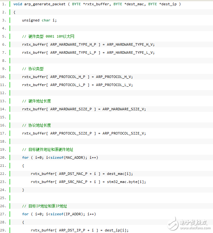The image size is (213, 233).
Task: Click sizeof(IP_ADDR) in the second for loop
Action: click(67, 214)
